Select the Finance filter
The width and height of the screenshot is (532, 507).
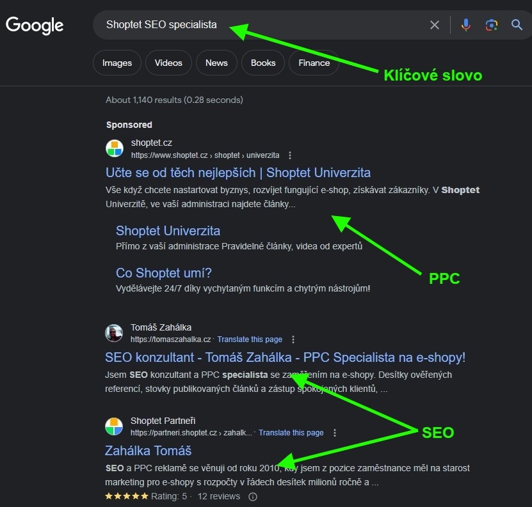coord(314,63)
